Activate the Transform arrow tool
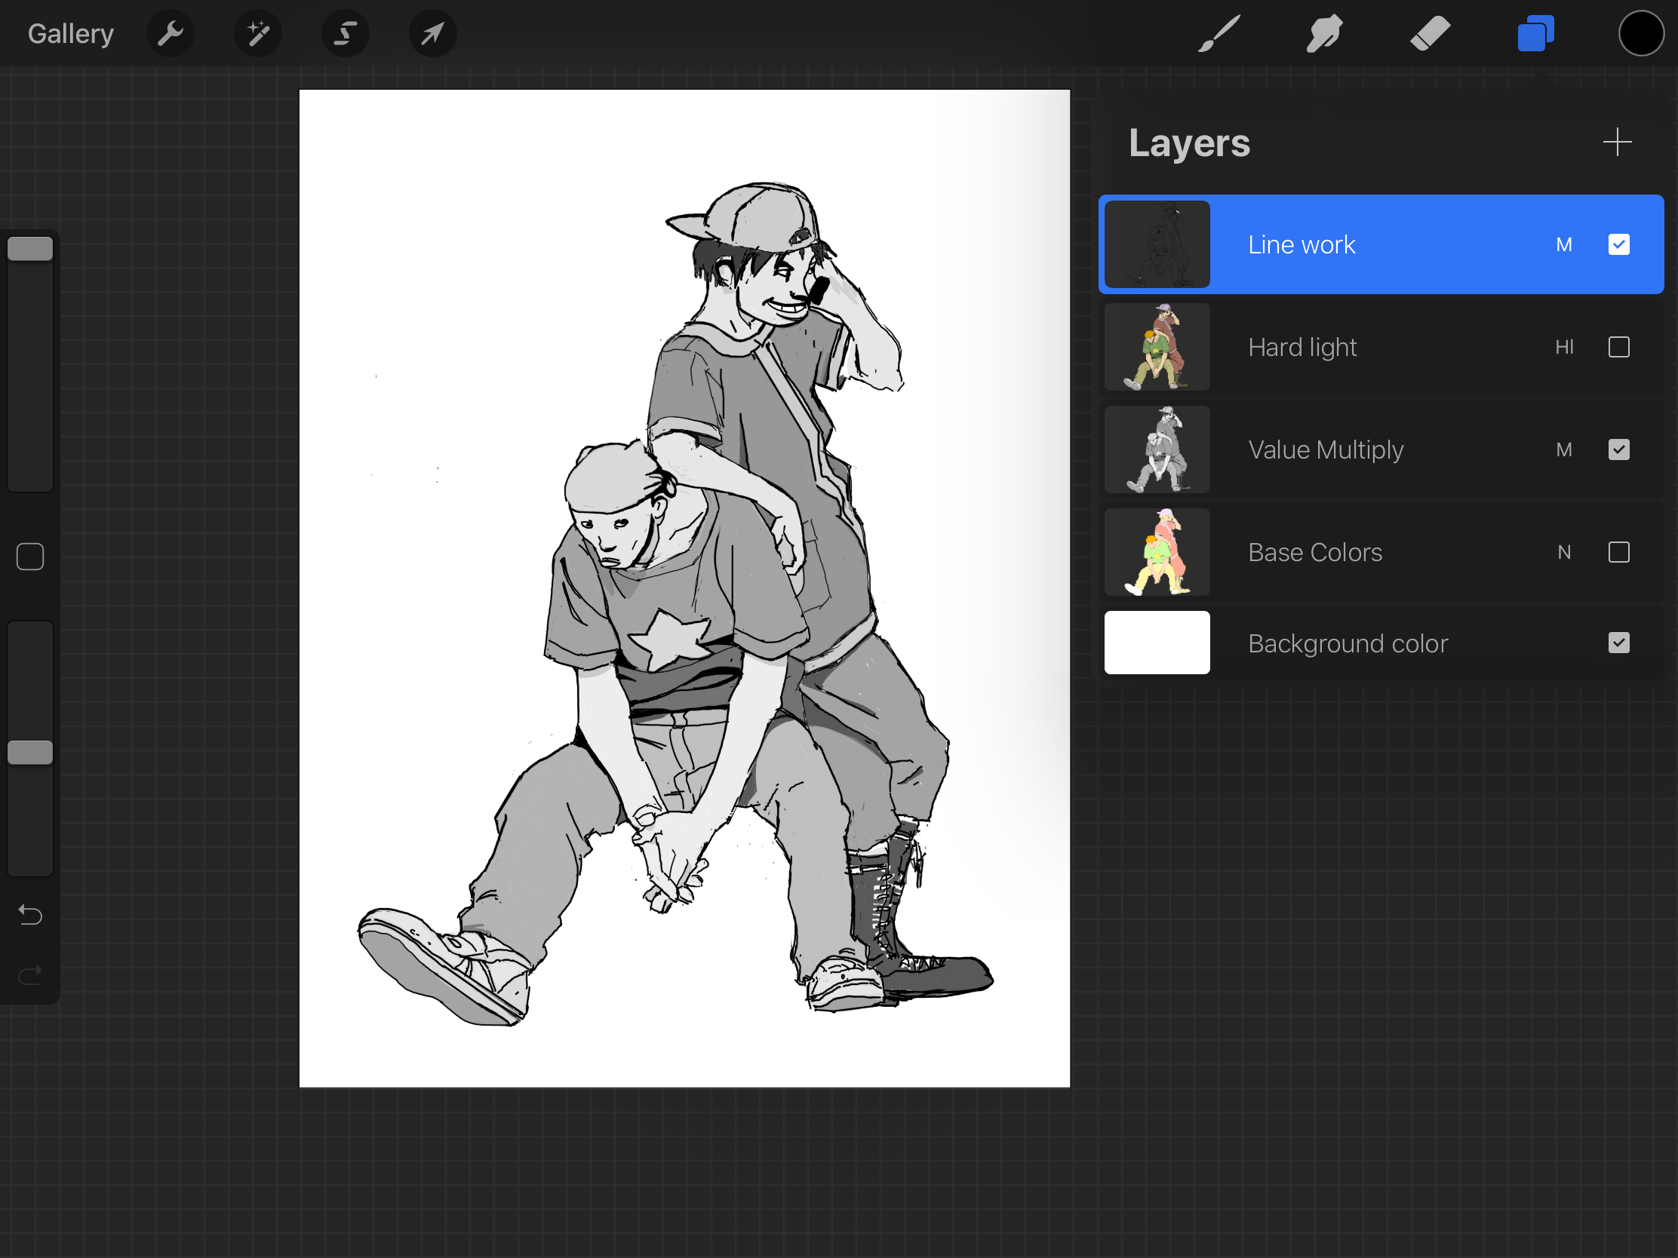 pyautogui.click(x=432, y=33)
